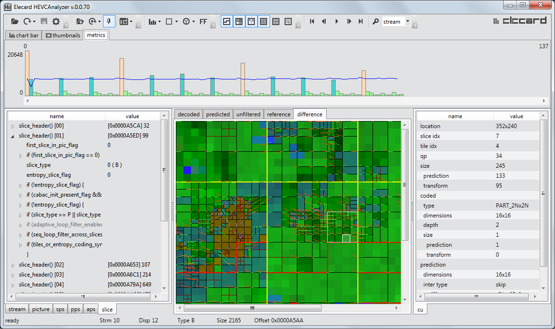555x329 pixels.
Task: Open the circular plus icon dropdown arrow
Action: click(99, 22)
